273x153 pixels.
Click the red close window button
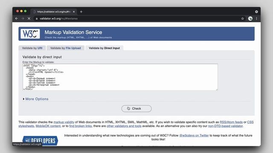(x=17, y=11)
